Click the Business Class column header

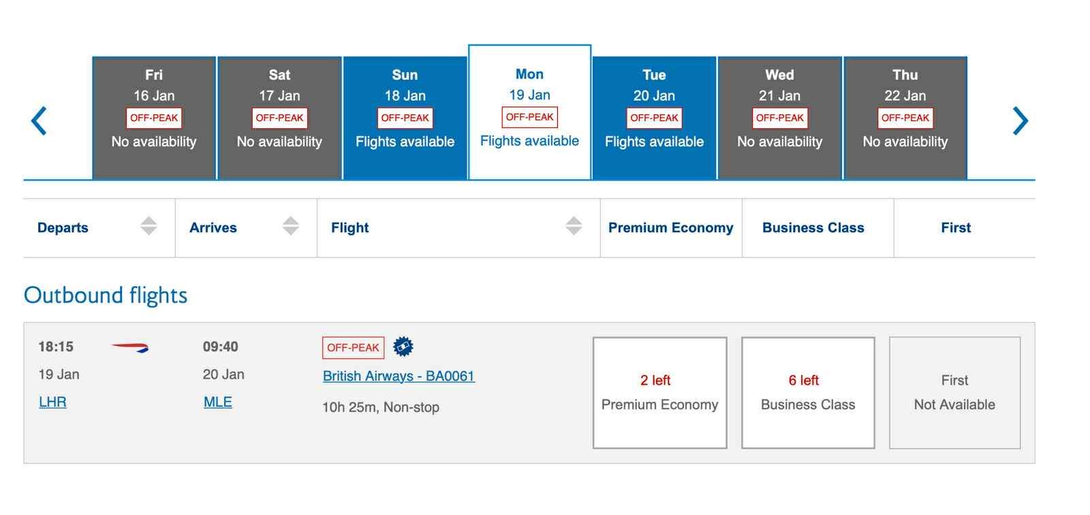[x=813, y=228]
